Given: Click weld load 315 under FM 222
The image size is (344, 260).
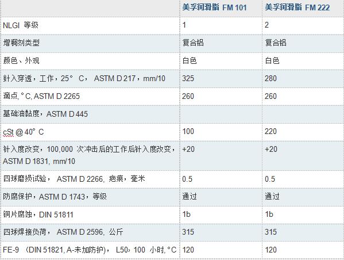Looking at the screenshot, I should pos(270,232).
